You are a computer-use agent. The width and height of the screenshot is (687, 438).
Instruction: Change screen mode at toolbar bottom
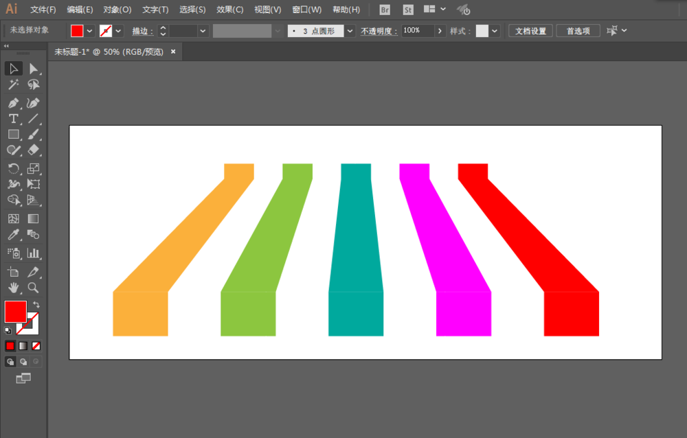tap(23, 378)
